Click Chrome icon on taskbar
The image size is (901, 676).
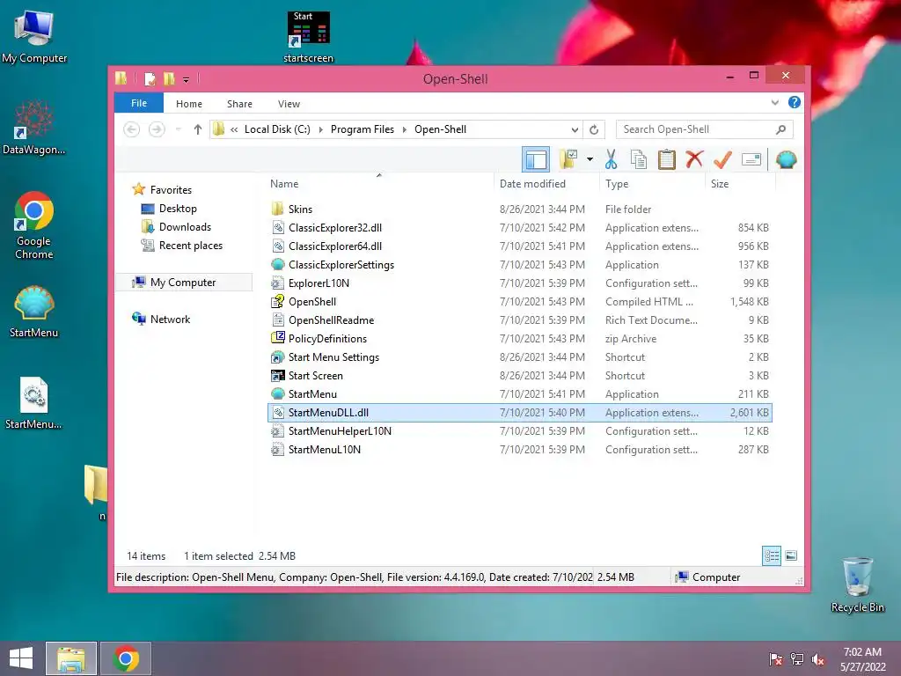pyautogui.click(x=127, y=658)
